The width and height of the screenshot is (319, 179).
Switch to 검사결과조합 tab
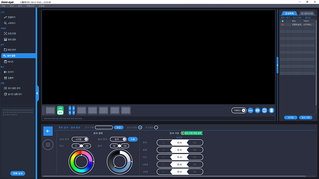click(x=307, y=13)
